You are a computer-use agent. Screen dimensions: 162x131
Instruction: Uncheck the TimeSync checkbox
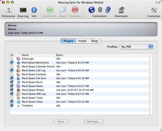(x=12, y=106)
